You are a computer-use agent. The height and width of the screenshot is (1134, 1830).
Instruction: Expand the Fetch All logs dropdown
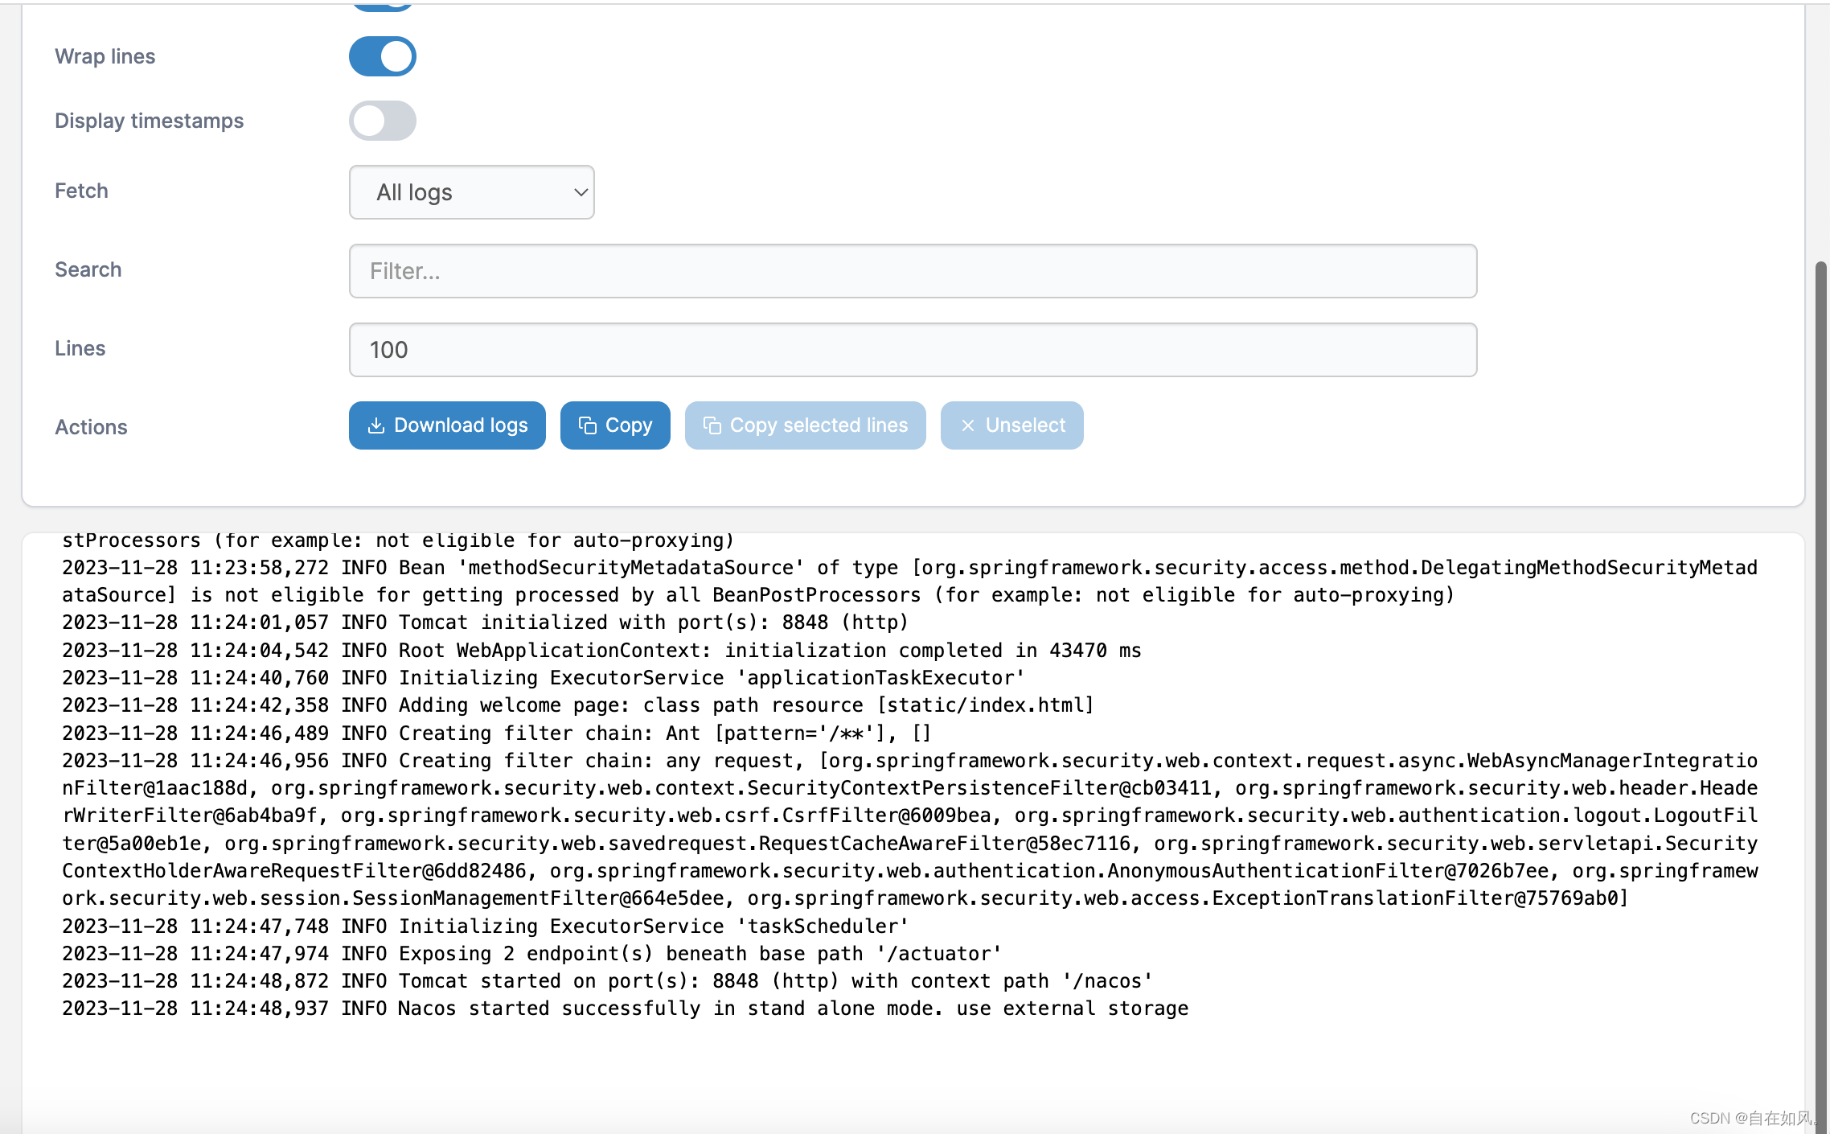[472, 192]
